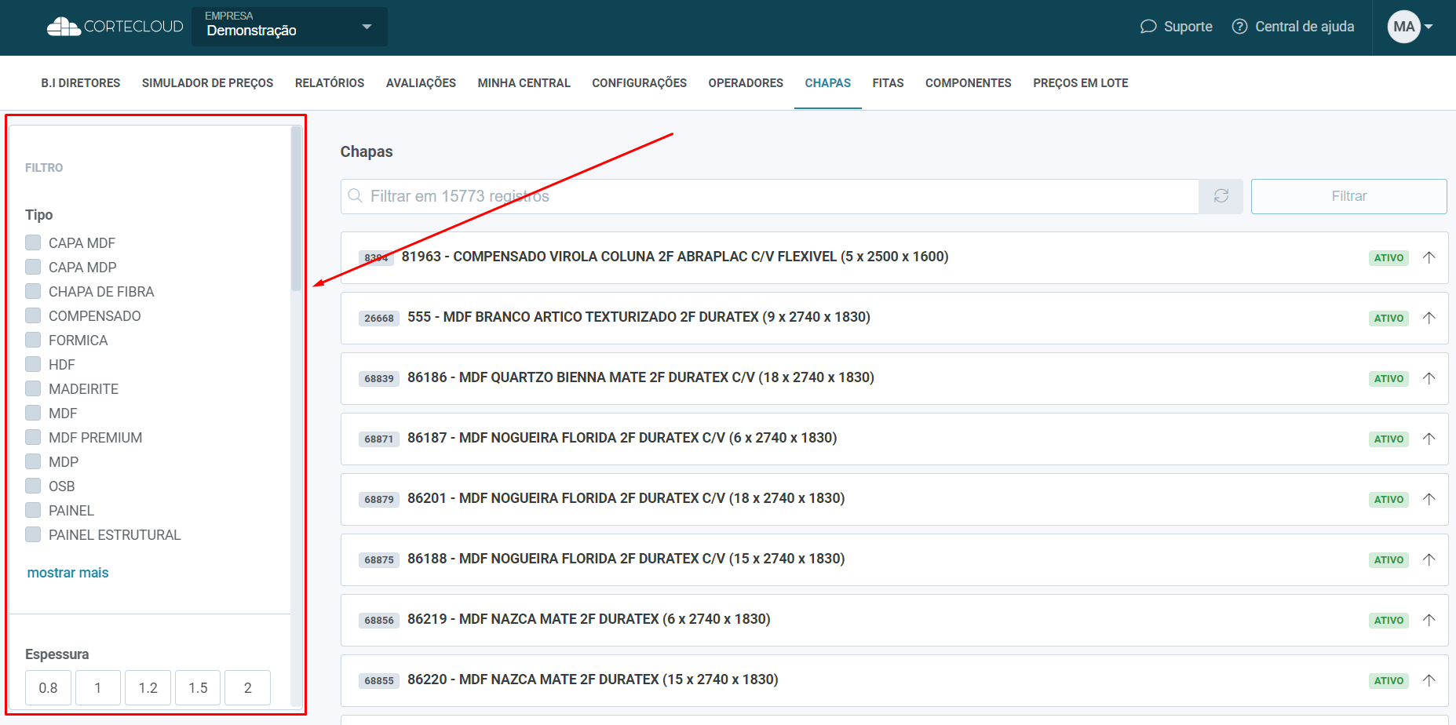1456x725 pixels.
Task: Click the Central de ajuda question icon
Action: 1239,27
